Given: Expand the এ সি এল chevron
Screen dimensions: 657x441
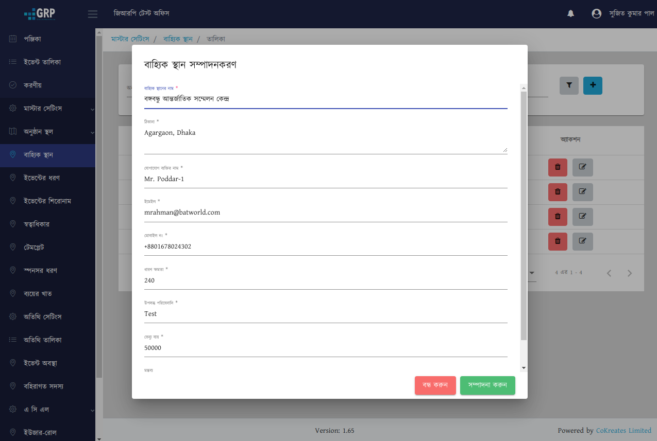Looking at the screenshot, I should 92,410.
